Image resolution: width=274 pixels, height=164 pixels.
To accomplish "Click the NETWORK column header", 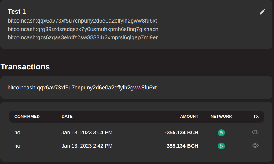I will click(x=221, y=116).
